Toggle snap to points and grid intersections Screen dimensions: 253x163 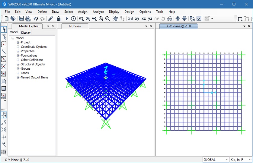[4, 115]
